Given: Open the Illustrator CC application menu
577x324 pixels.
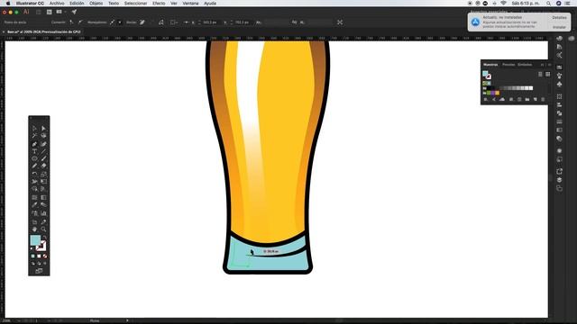Looking at the screenshot, I should pos(30,3).
